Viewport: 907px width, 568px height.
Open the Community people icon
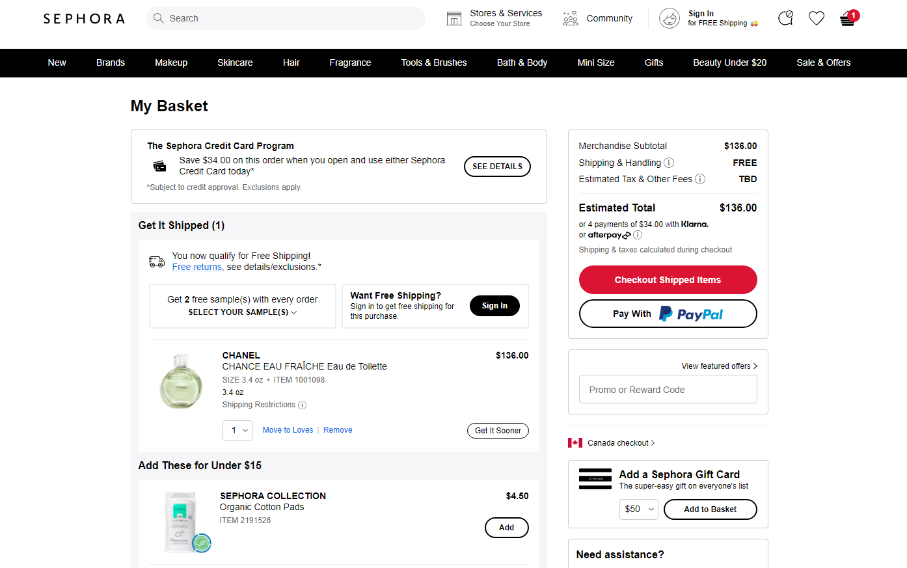571,18
